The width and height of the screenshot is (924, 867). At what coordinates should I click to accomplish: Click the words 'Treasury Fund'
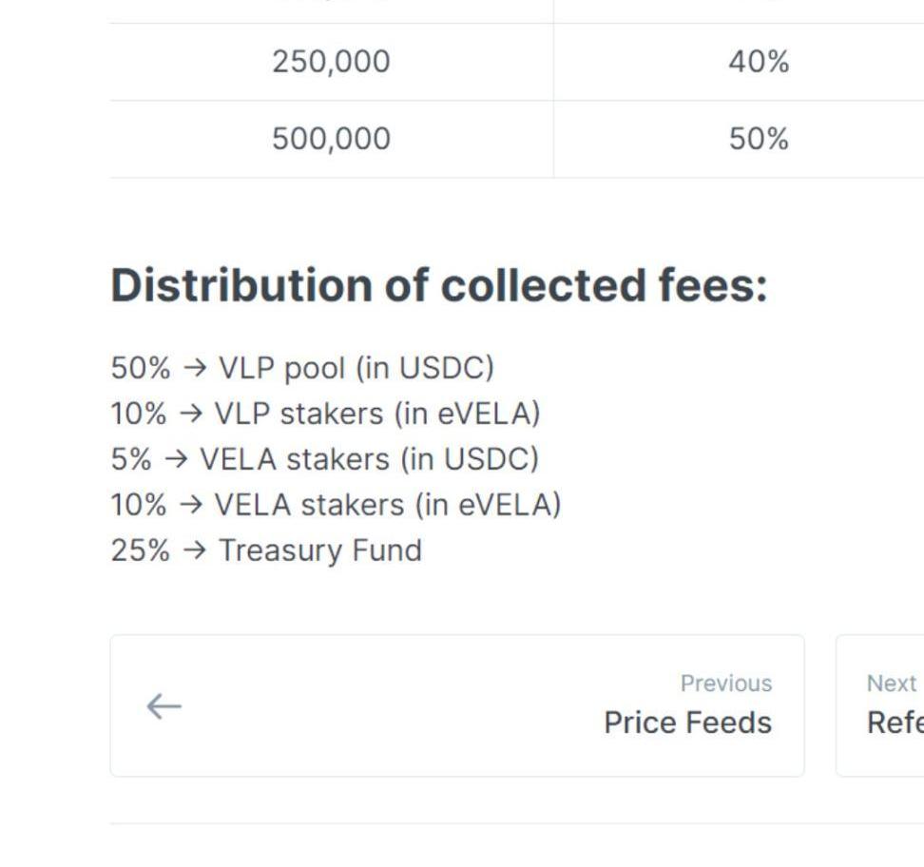(320, 550)
